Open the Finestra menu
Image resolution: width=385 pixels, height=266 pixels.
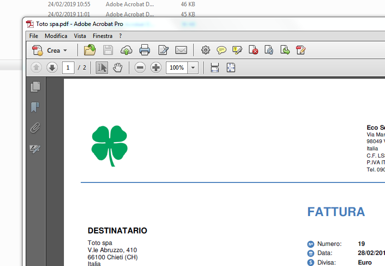(x=103, y=36)
